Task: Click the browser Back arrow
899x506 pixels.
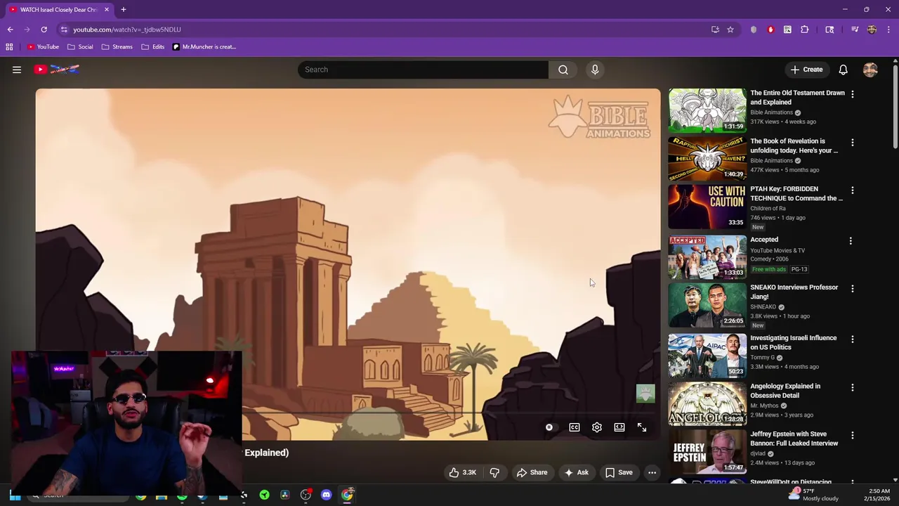Action: pyautogui.click(x=10, y=30)
